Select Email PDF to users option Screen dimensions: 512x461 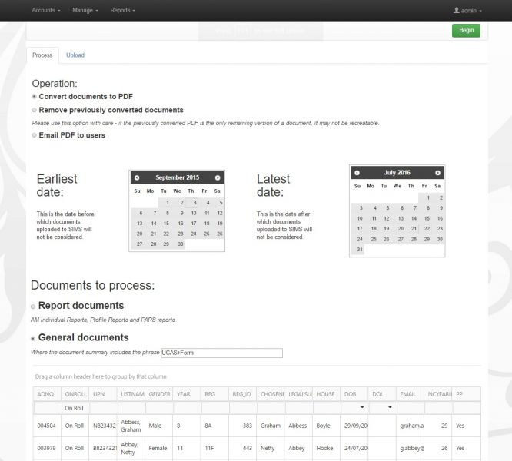pyautogui.click(x=34, y=135)
